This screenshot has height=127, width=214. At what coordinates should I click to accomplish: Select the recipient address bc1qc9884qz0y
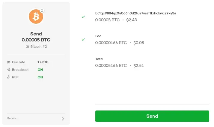[x=136, y=13]
